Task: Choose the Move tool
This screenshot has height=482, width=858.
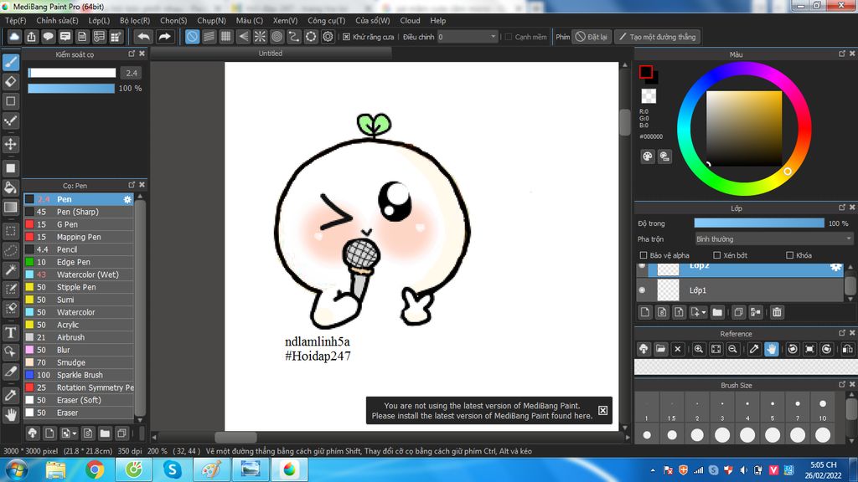Action: [11, 144]
